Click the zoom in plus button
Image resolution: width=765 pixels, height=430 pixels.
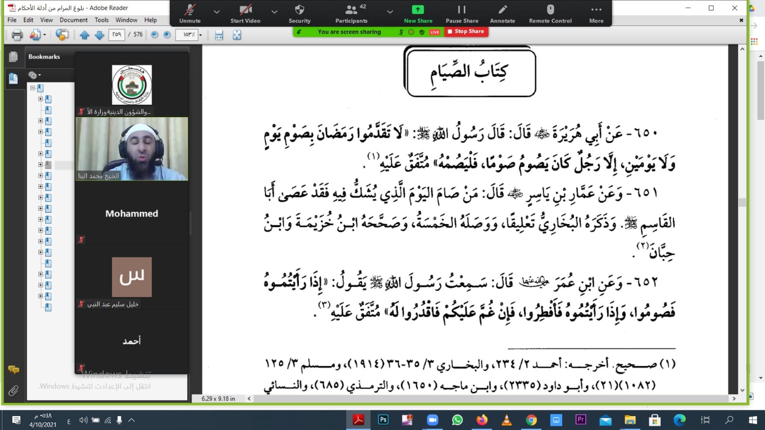coord(167,35)
